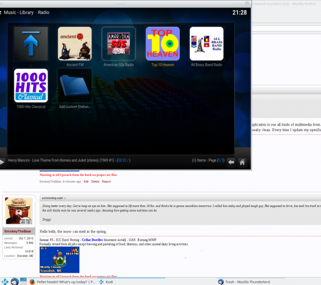Click the Report link under the post
This screenshot has width=321, height=285.
coord(106,181)
